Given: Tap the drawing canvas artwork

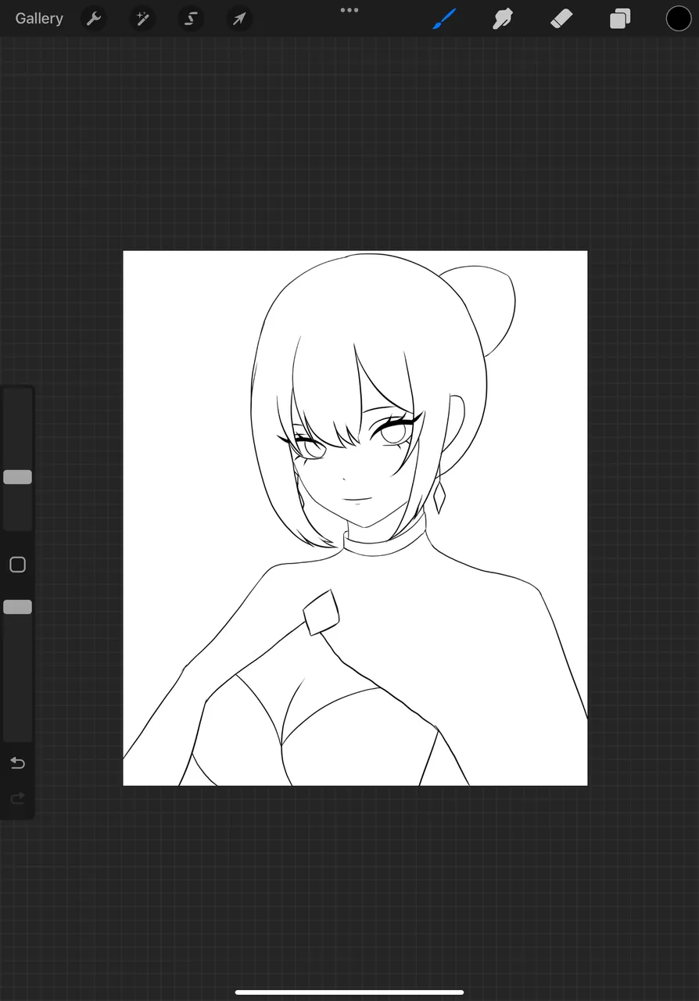Looking at the screenshot, I should 355,518.
